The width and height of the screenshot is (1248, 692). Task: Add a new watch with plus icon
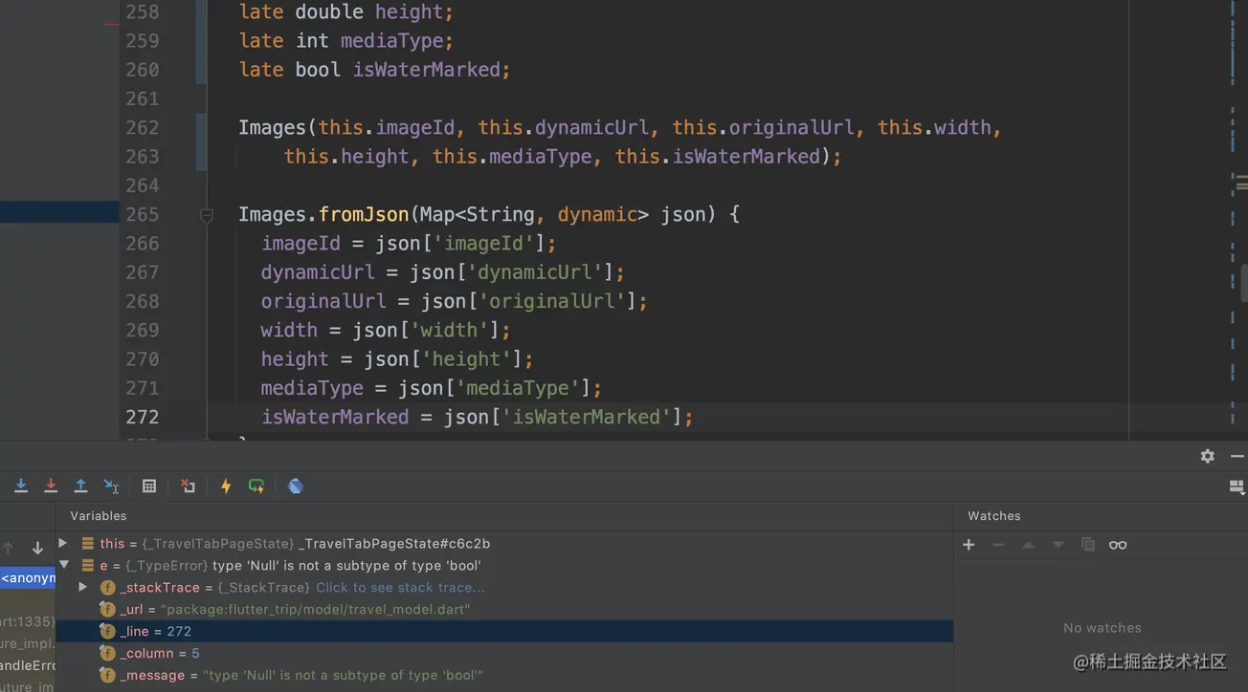[x=969, y=545]
